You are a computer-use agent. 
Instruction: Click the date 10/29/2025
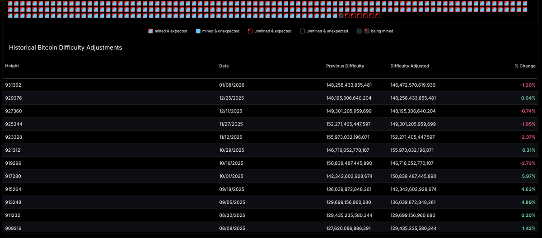point(232,150)
